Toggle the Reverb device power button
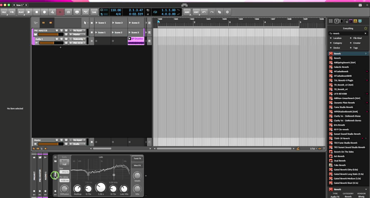 (x=55, y=157)
